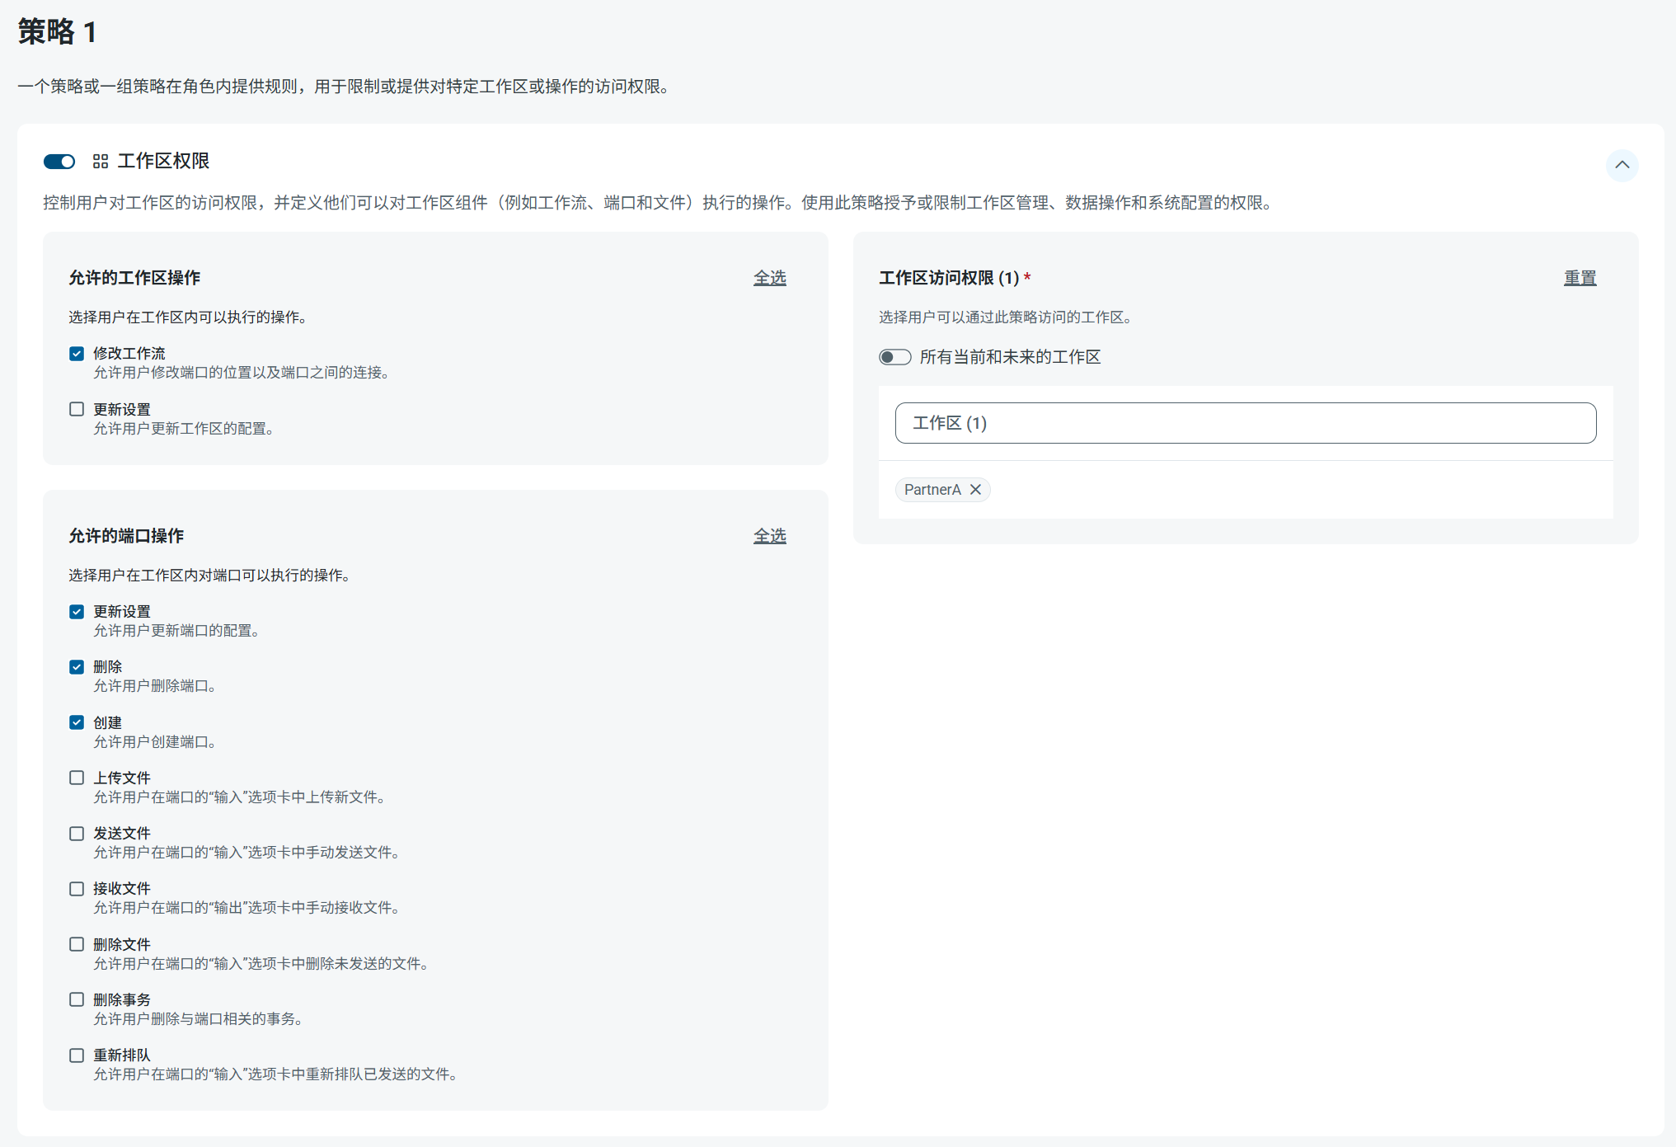This screenshot has width=1676, height=1147.
Task: Uncheck the port 更新设置 checkbox
Action: click(77, 612)
